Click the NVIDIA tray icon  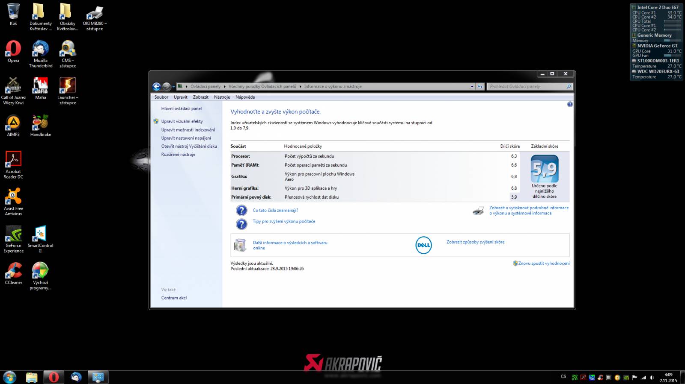626,378
